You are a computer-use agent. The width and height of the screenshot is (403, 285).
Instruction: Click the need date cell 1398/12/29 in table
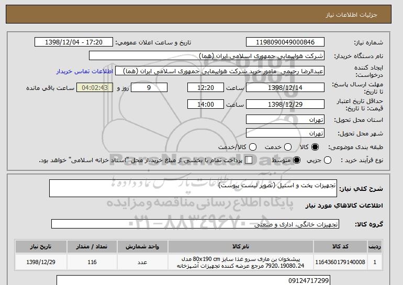(41, 262)
